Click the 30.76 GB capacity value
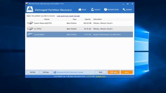The width and height of the screenshot is (166, 93). 87,29
